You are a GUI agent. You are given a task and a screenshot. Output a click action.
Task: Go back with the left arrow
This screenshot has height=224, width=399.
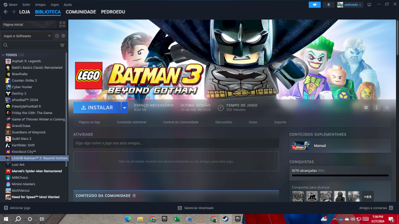click(x=5, y=11)
